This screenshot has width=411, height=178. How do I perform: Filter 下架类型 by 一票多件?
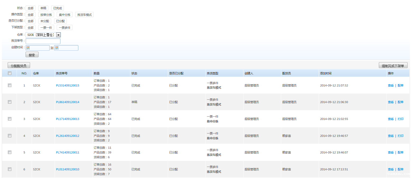(64, 27)
